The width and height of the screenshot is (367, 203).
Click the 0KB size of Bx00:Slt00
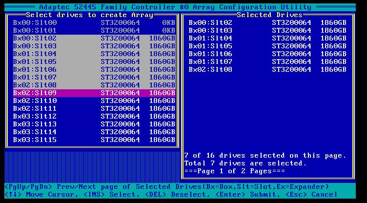click(x=168, y=23)
